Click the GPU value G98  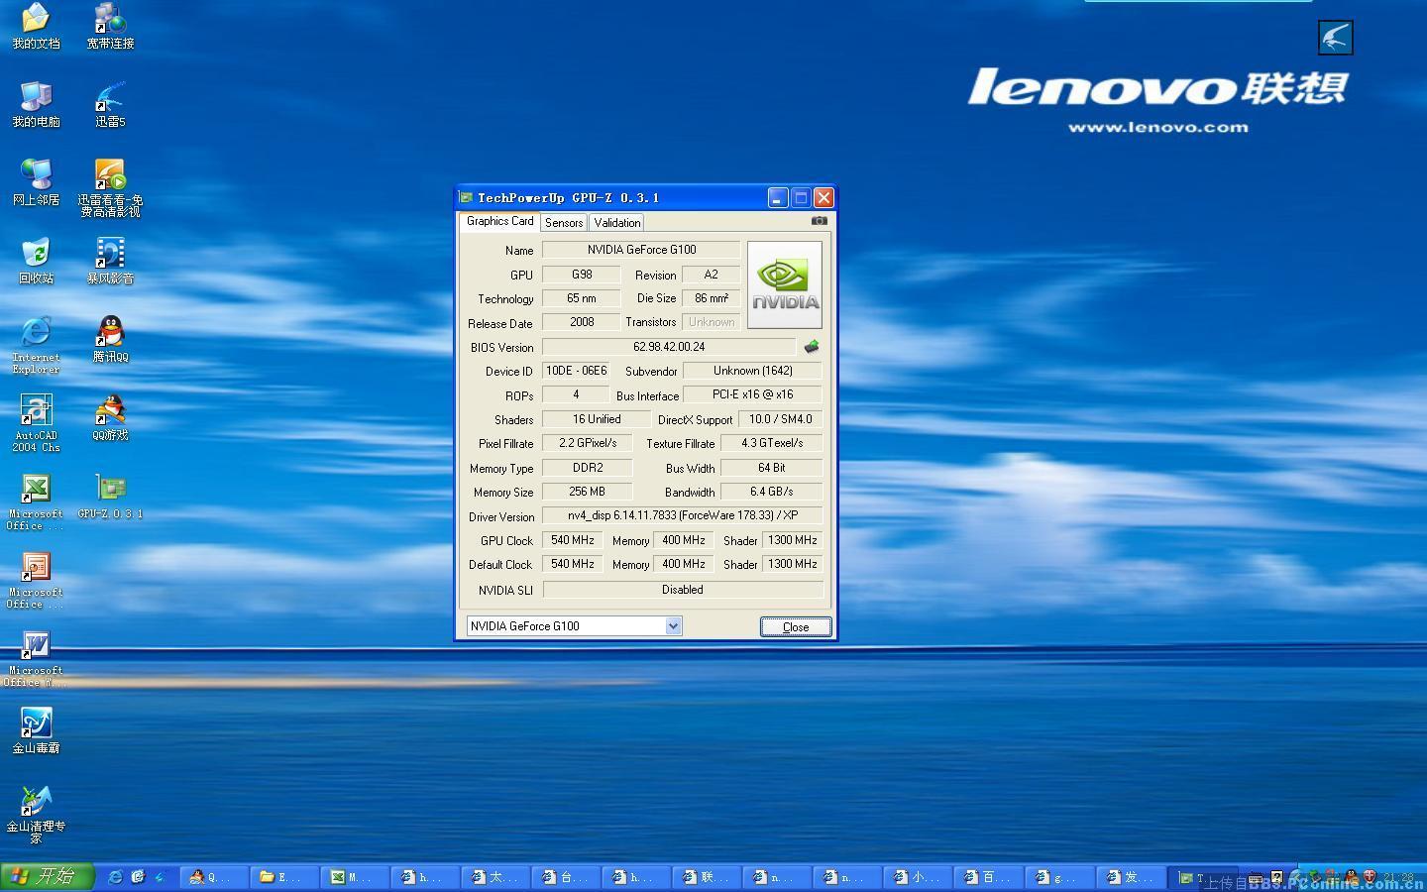coord(582,275)
